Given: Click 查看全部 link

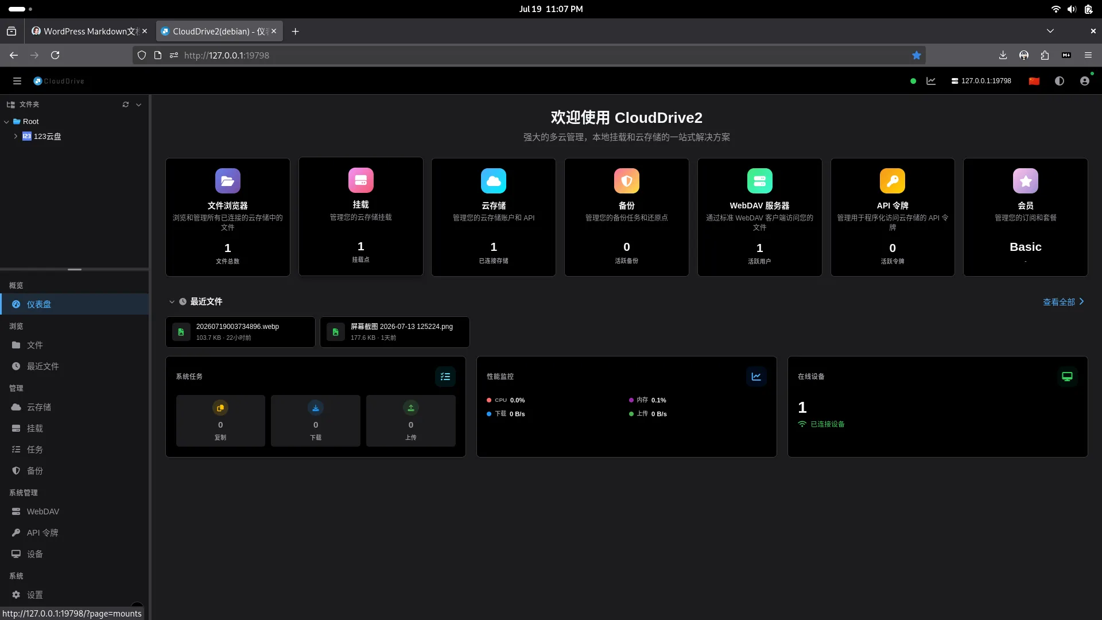Looking at the screenshot, I should coord(1064,302).
